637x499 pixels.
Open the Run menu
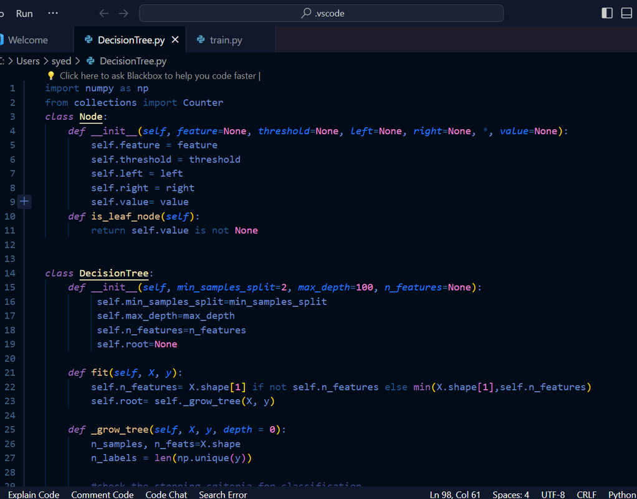(x=24, y=14)
